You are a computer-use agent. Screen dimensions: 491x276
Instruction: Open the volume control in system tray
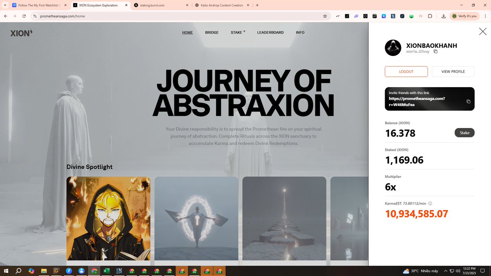coord(457,271)
